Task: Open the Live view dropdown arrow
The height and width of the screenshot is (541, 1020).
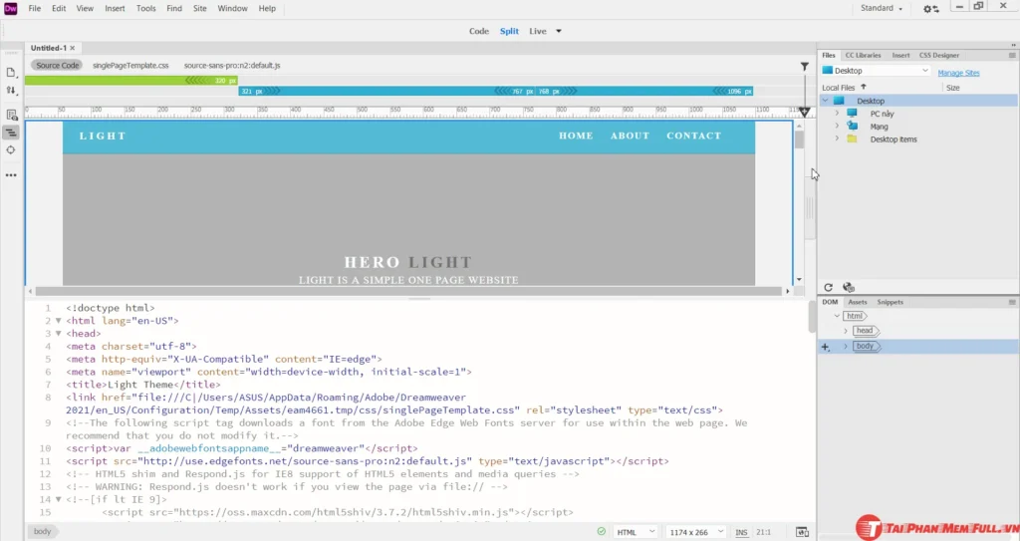Action: point(558,31)
